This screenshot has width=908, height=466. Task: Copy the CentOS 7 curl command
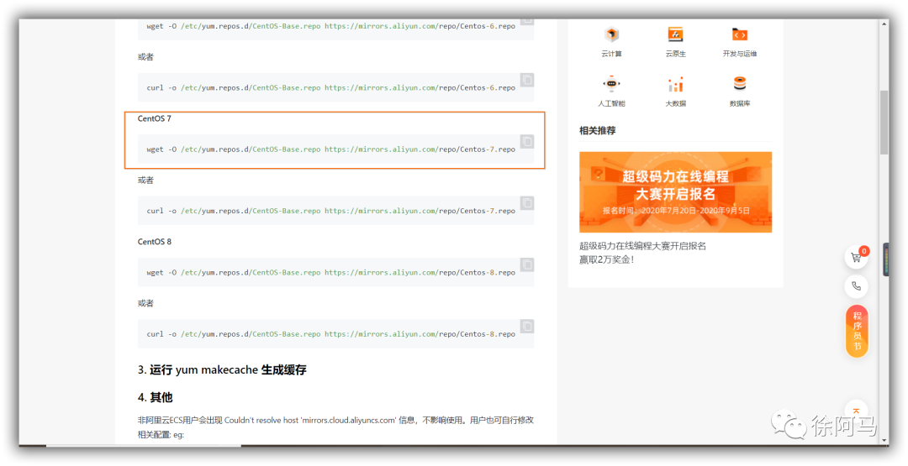[x=526, y=203]
